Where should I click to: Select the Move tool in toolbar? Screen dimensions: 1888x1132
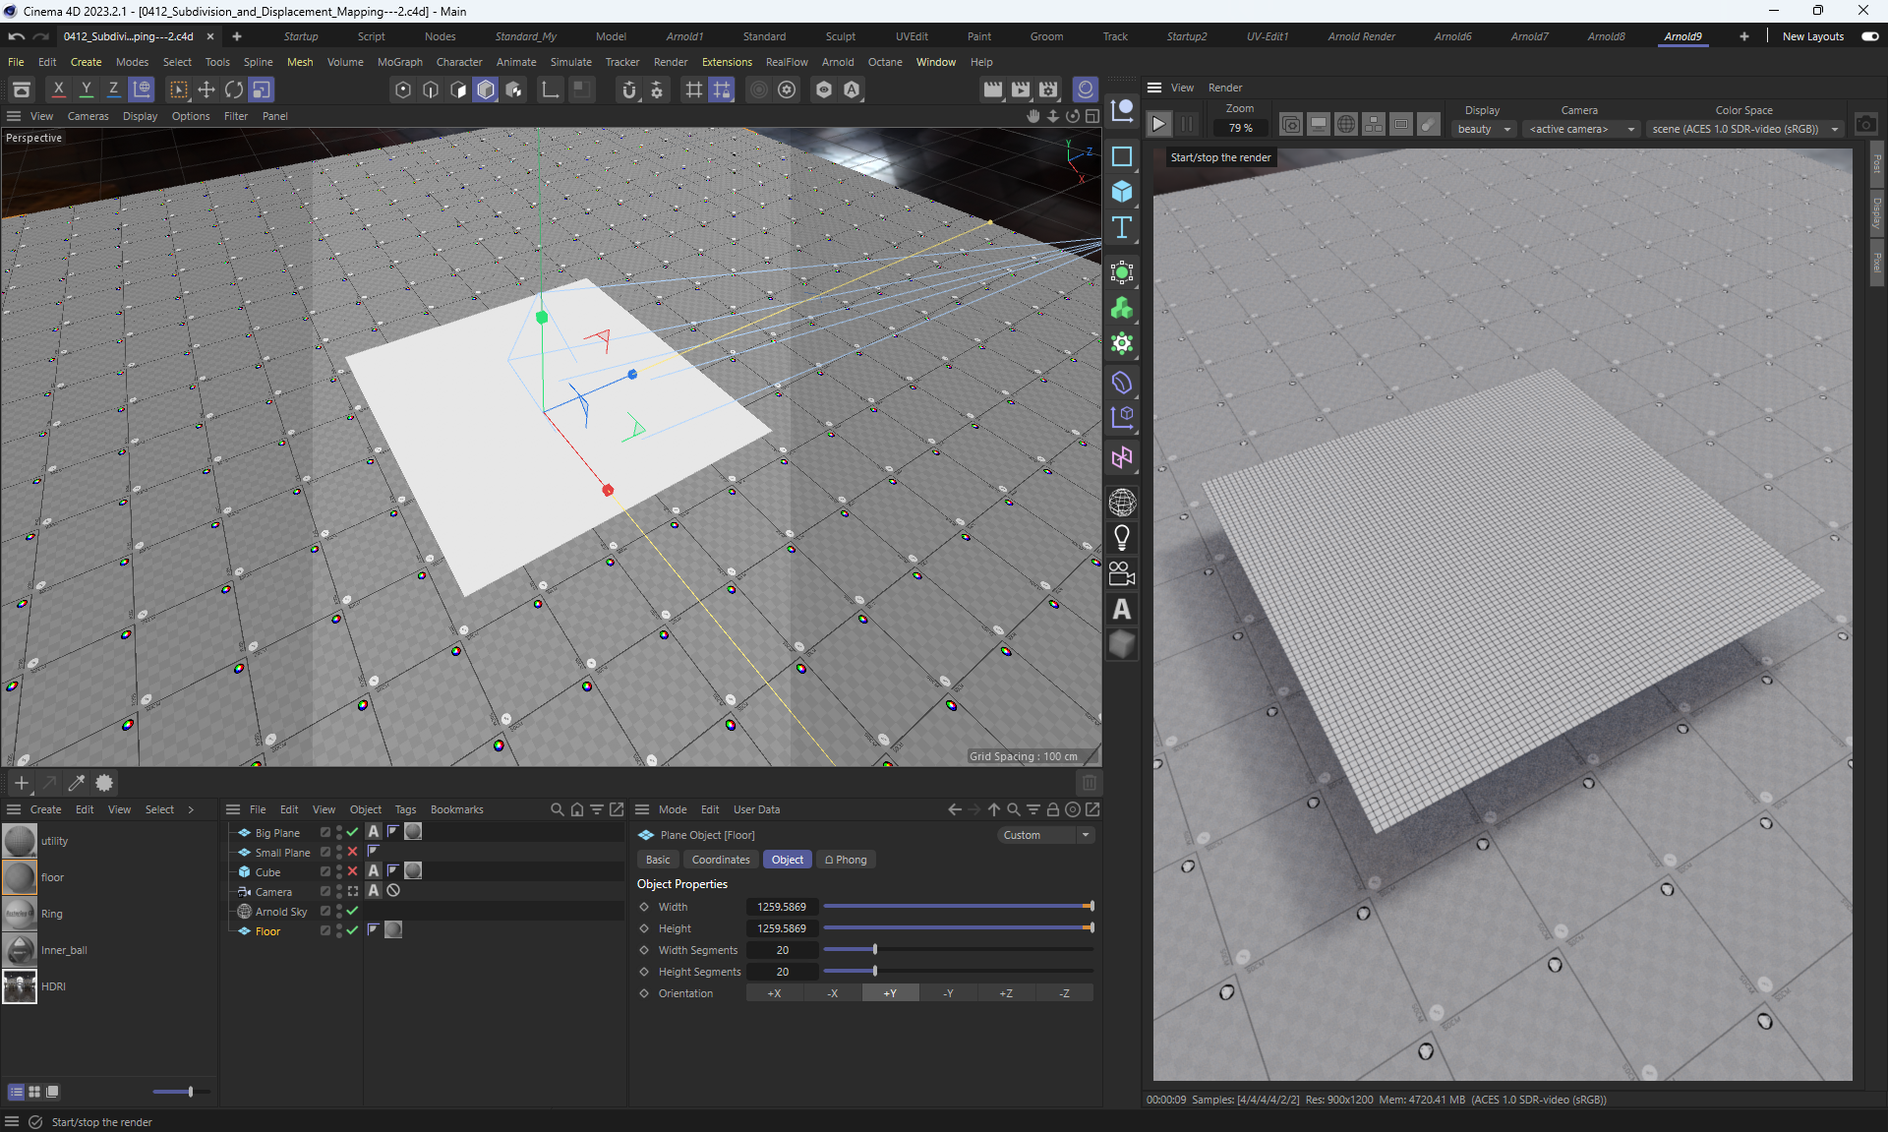[x=206, y=89]
